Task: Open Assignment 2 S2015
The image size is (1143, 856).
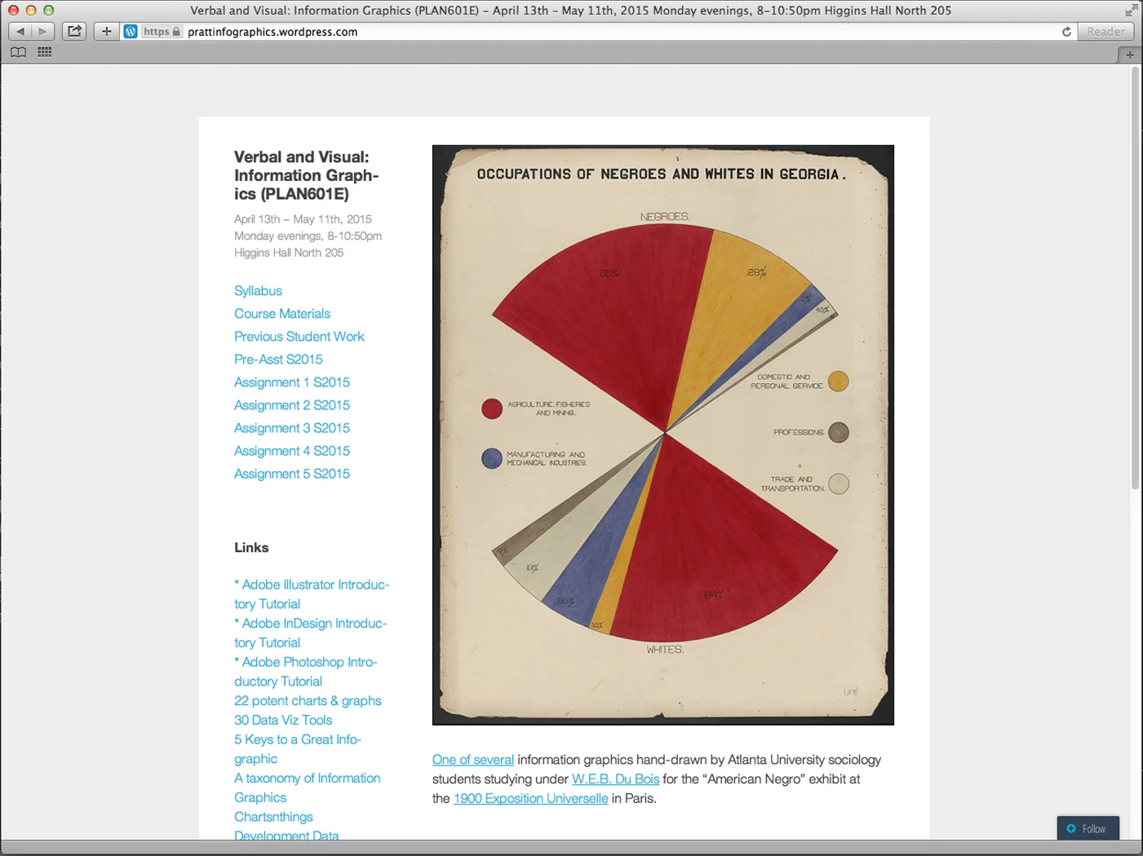Action: [292, 405]
